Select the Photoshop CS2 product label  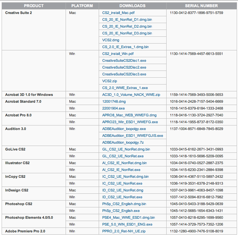point(19,204)
